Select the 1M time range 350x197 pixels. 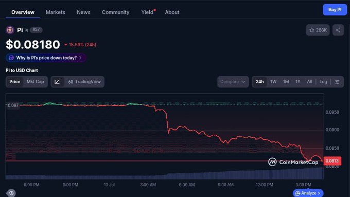286,82
